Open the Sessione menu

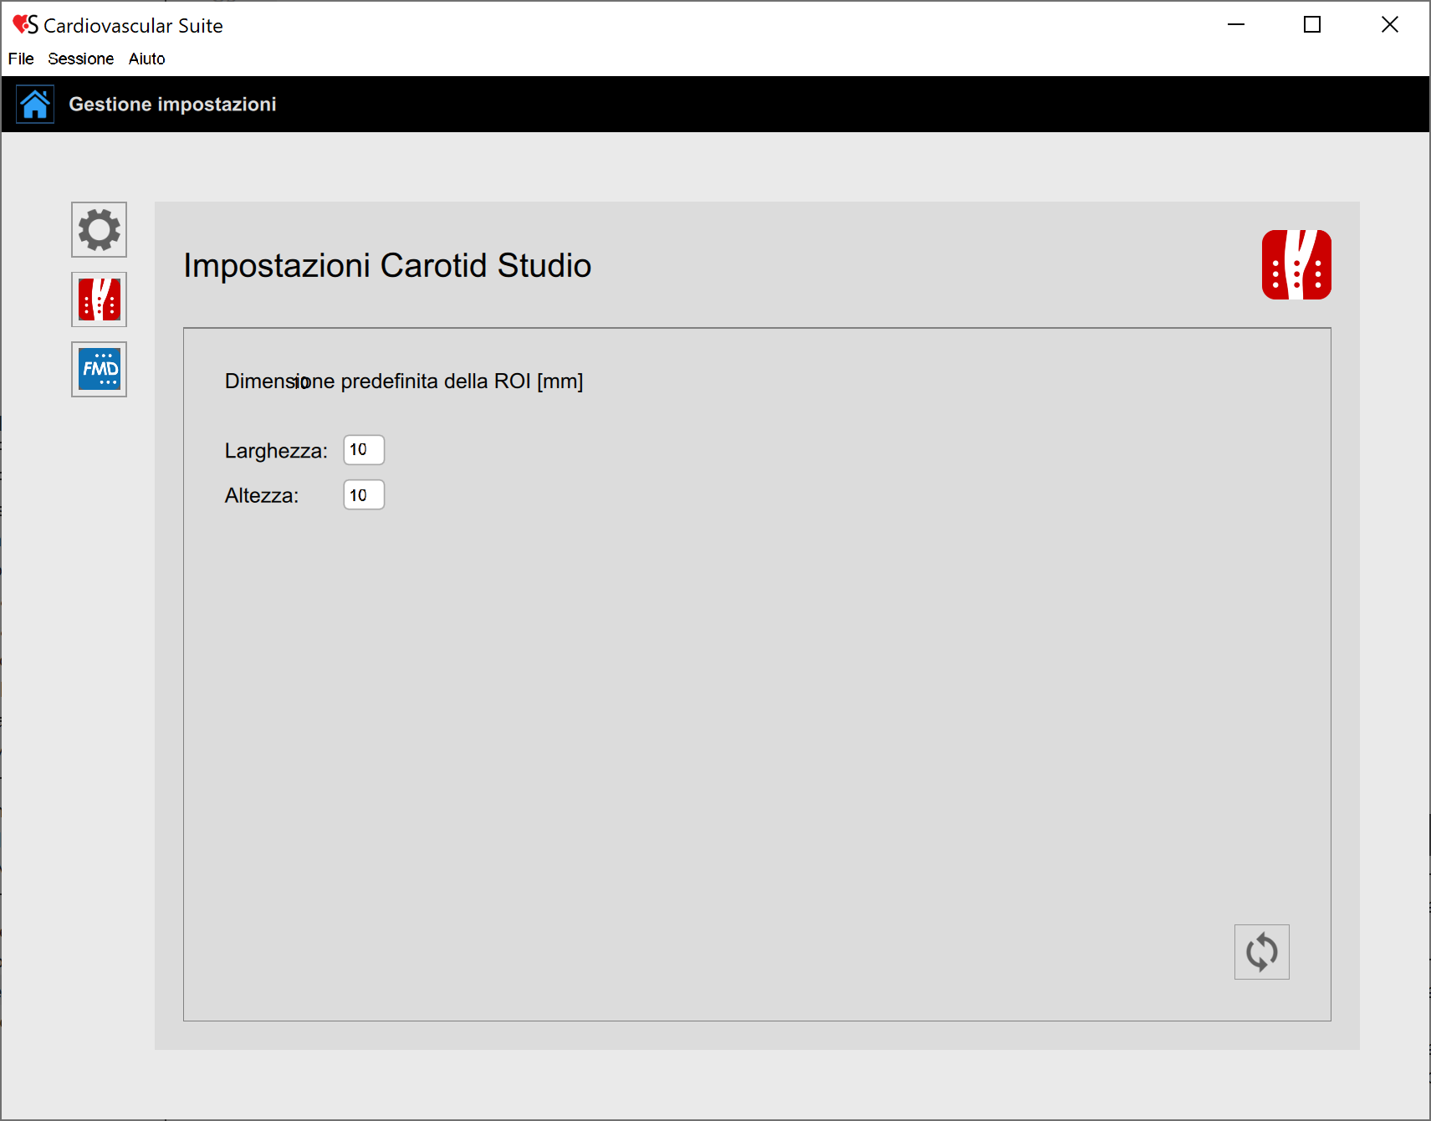click(x=80, y=59)
